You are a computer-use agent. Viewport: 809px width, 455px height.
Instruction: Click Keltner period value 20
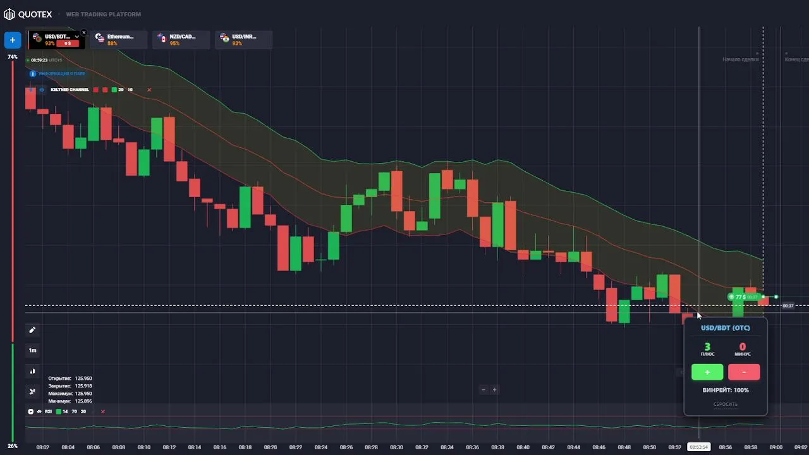[121, 90]
